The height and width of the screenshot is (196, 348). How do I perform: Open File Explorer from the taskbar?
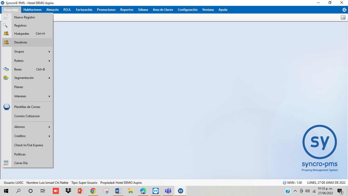(x=131, y=191)
